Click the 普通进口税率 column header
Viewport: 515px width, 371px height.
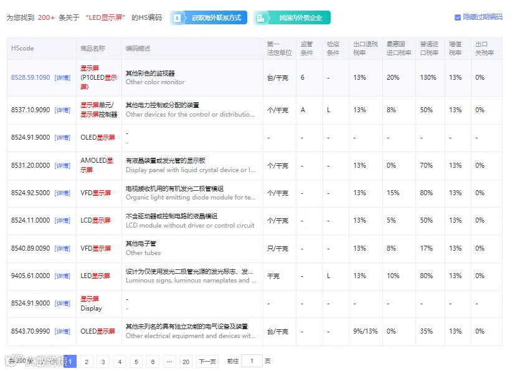point(429,49)
